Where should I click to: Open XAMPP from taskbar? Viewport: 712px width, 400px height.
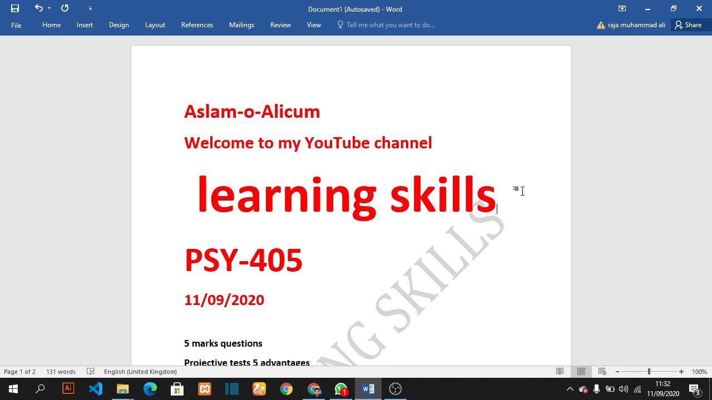pyautogui.click(x=205, y=389)
